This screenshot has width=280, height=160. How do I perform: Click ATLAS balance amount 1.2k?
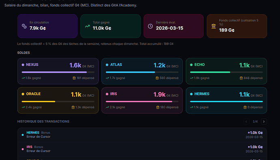click(159, 65)
